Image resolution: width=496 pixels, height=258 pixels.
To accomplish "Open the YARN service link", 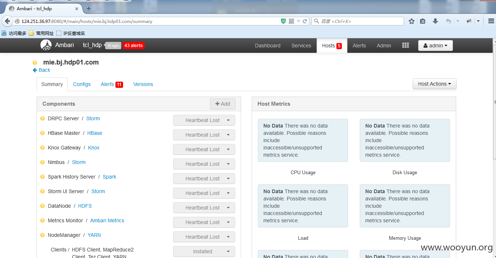I will pos(94,235).
